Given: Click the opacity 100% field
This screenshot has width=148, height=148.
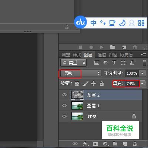Looking at the screenshot, I should tap(132, 73).
